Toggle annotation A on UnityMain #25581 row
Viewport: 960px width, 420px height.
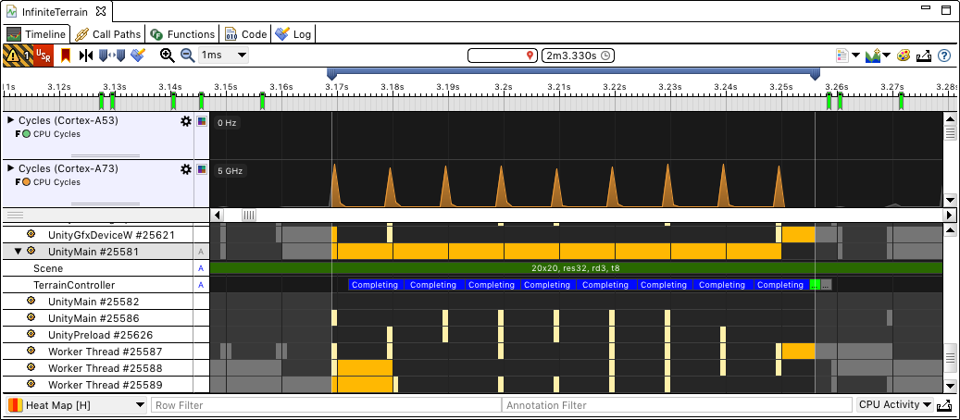[x=200, y=252]
